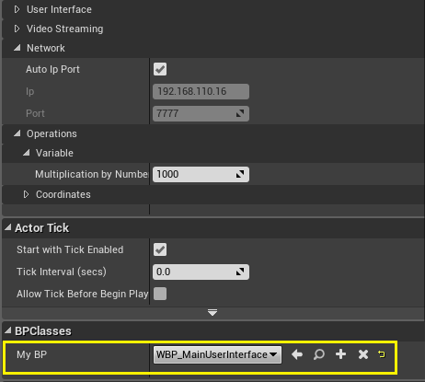The width and height of the screenshot is (425, 382).
Task: Select the Auto Ip Port label
Action: click(52, 69)
